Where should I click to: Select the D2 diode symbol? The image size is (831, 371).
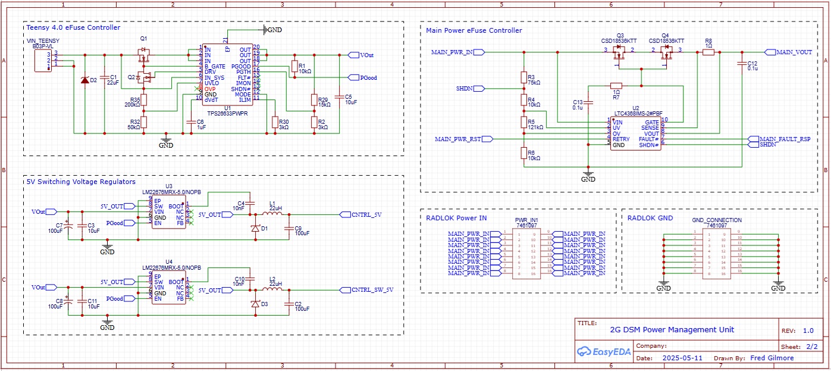point(84,80)
